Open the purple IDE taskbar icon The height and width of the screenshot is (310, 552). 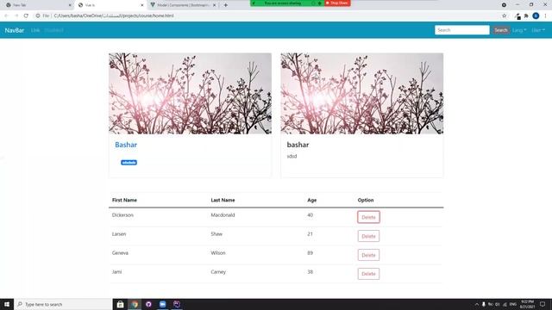pyautogui.click(x=177, y=304)
